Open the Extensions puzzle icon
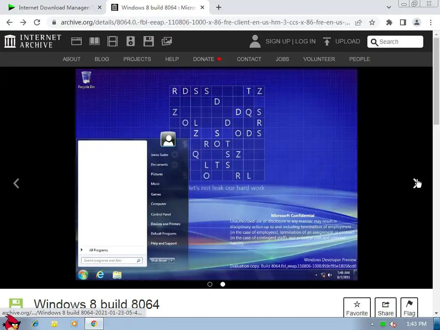 point(389,22)
